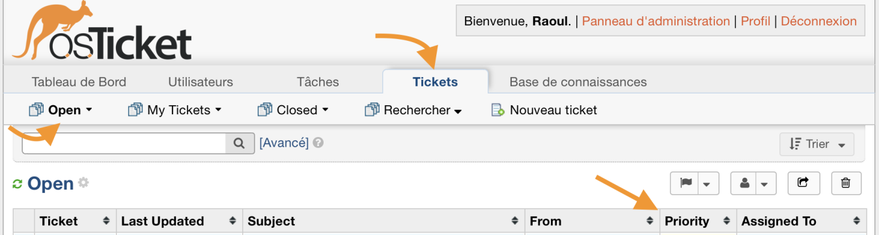This screenshot has width=879, height=235.
Task: Expand the Trier sort dropdown
Action: (x=817, y=144)
